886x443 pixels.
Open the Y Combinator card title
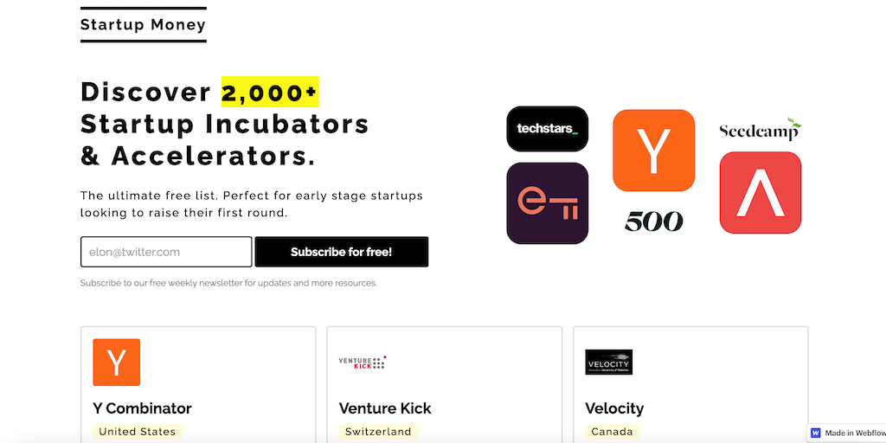pos(142,408)
